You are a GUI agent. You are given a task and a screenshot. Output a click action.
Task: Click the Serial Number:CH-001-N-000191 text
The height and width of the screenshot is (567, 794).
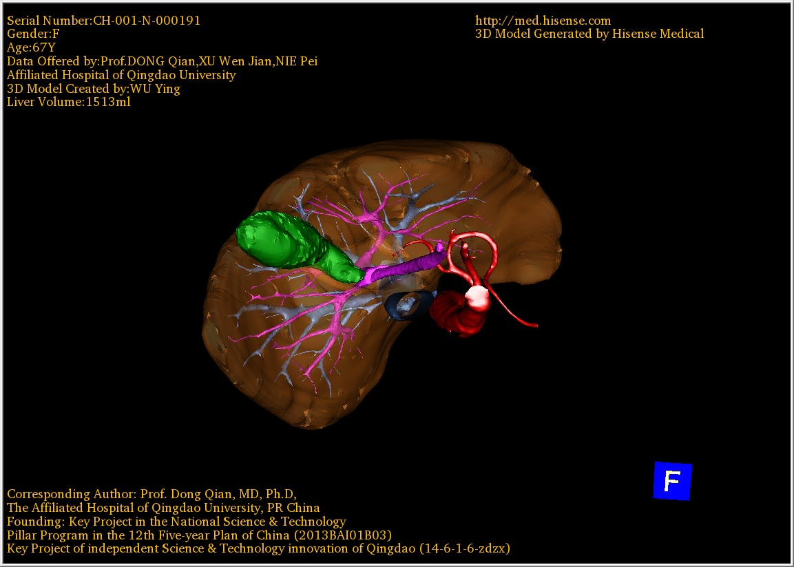tap(103, 20)
